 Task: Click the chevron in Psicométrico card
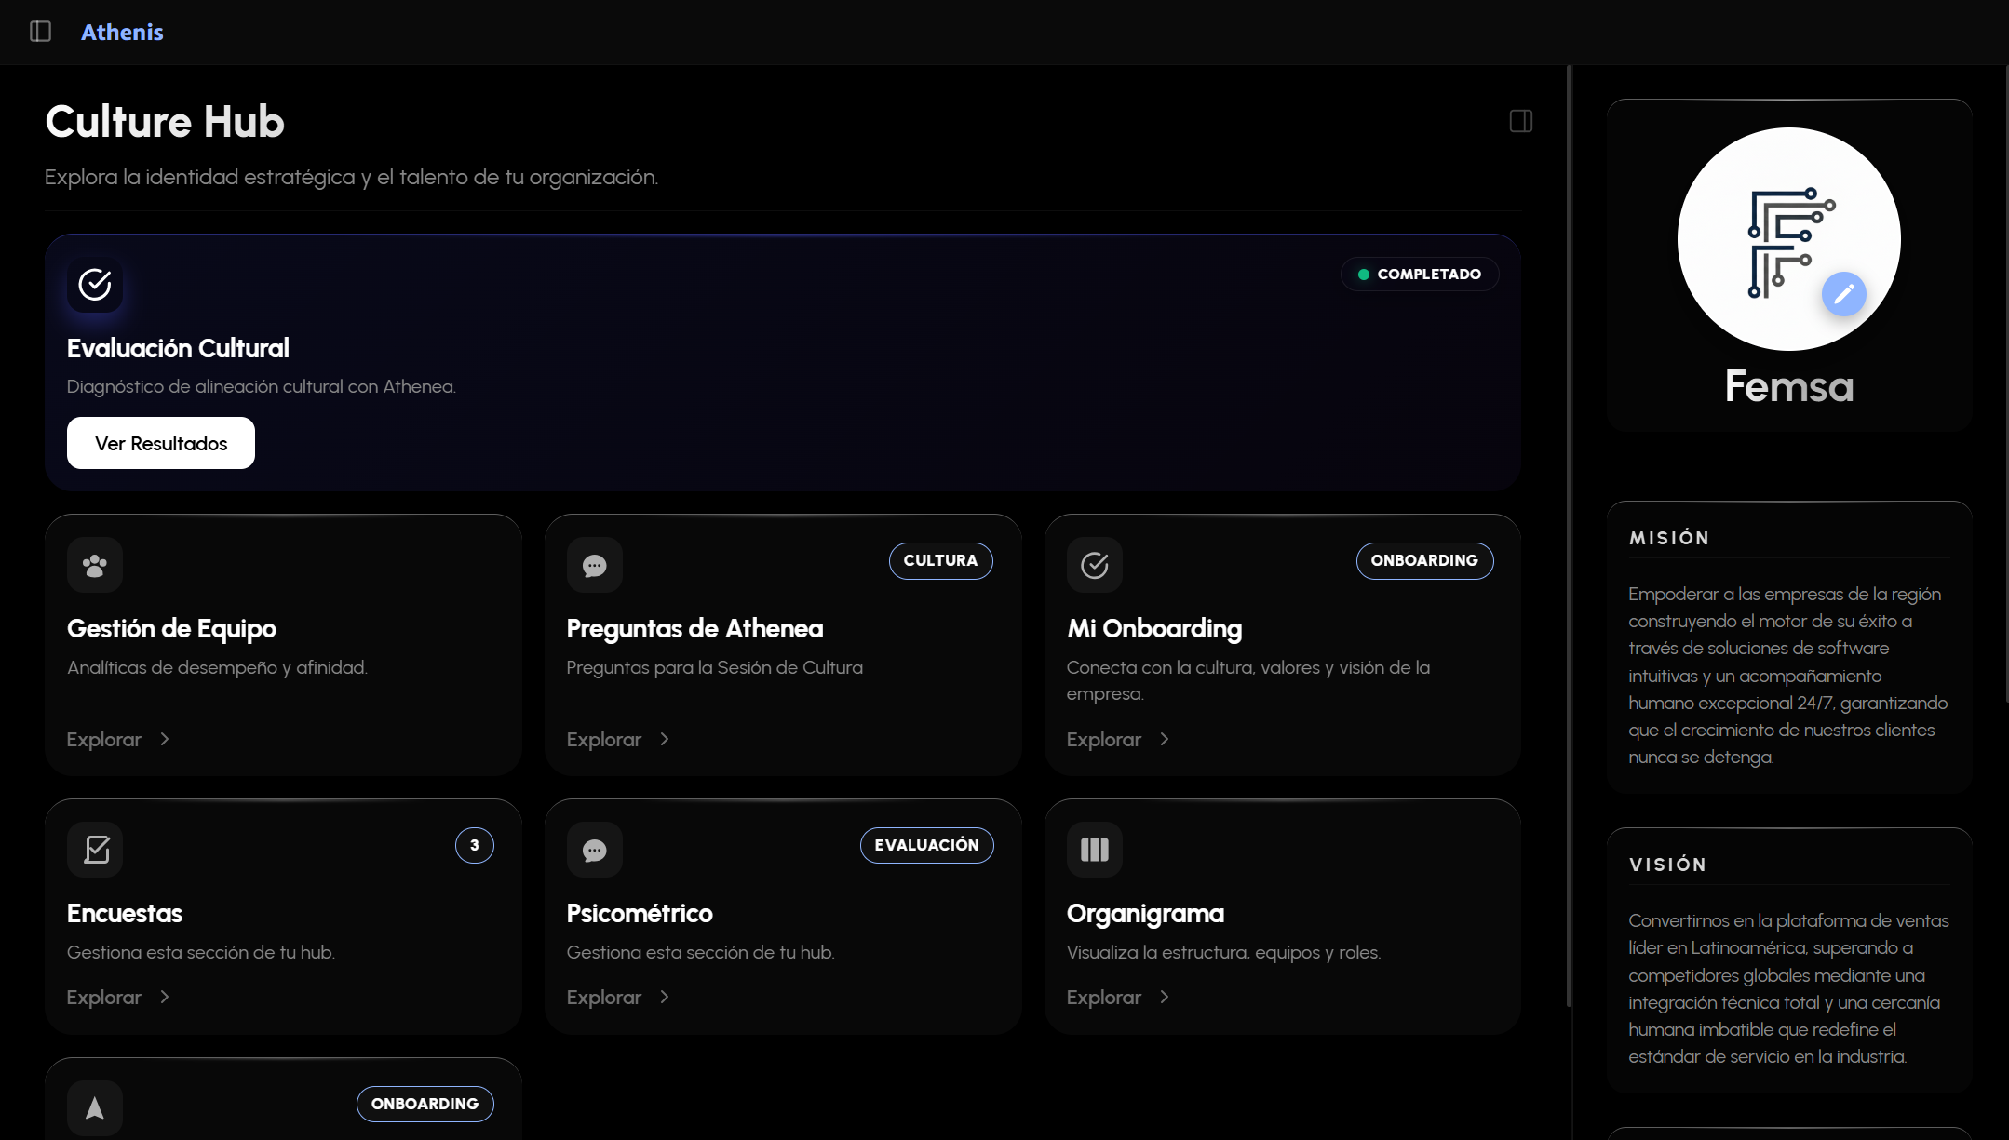[665, 997]
